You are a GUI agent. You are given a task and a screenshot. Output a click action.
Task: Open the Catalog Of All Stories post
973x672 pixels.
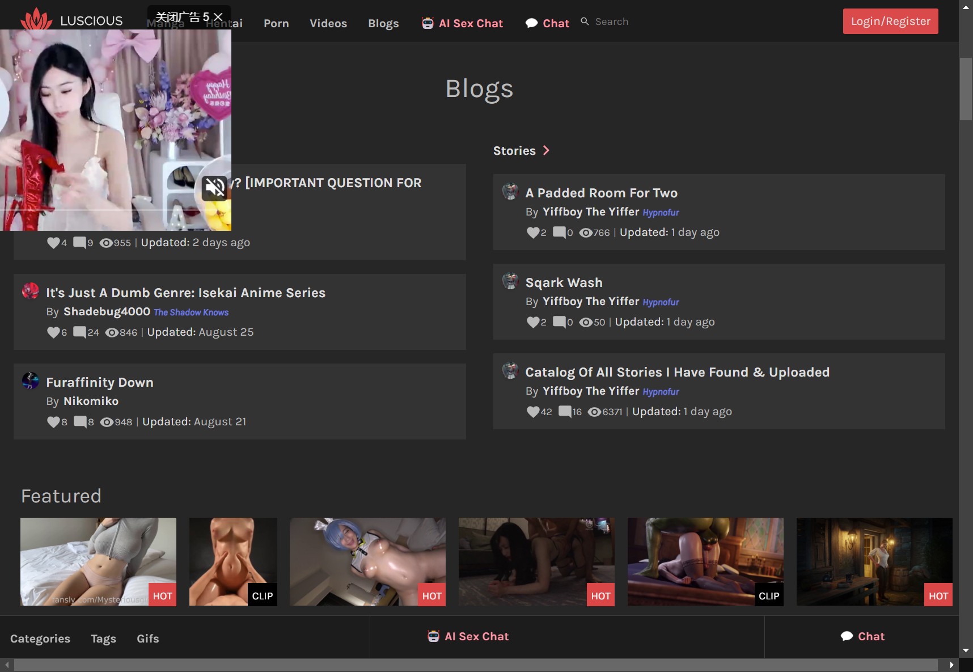(677, 372)
